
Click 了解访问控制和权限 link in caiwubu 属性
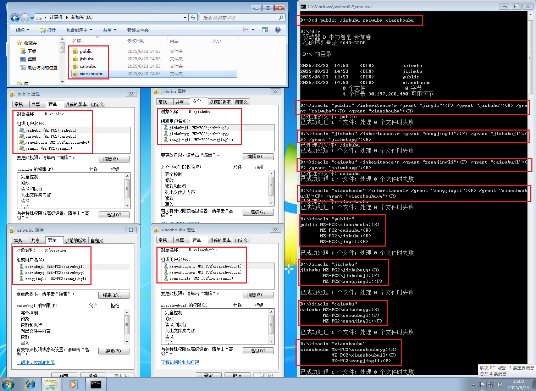(36, 363)
